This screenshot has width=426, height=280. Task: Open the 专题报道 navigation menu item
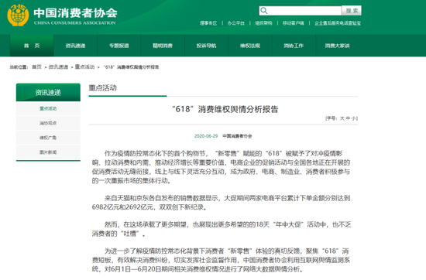pyautogui.click(x=119, y=46)
